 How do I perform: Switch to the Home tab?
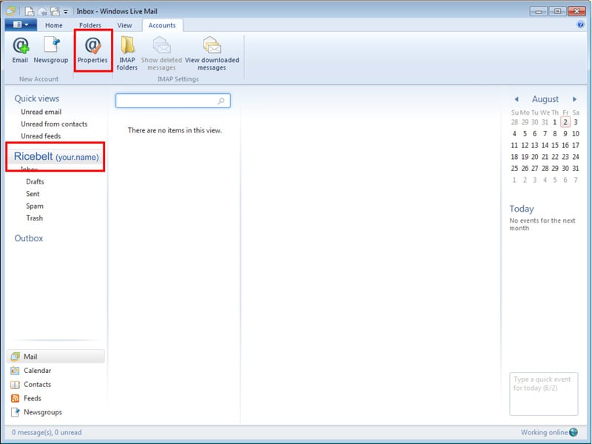click(x=53, y=25)
